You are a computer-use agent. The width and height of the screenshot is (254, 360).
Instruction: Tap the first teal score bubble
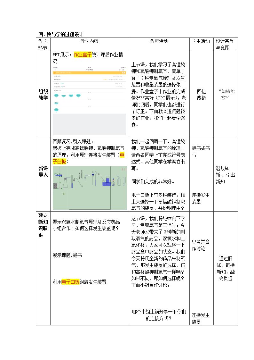(x=56, y=95)
